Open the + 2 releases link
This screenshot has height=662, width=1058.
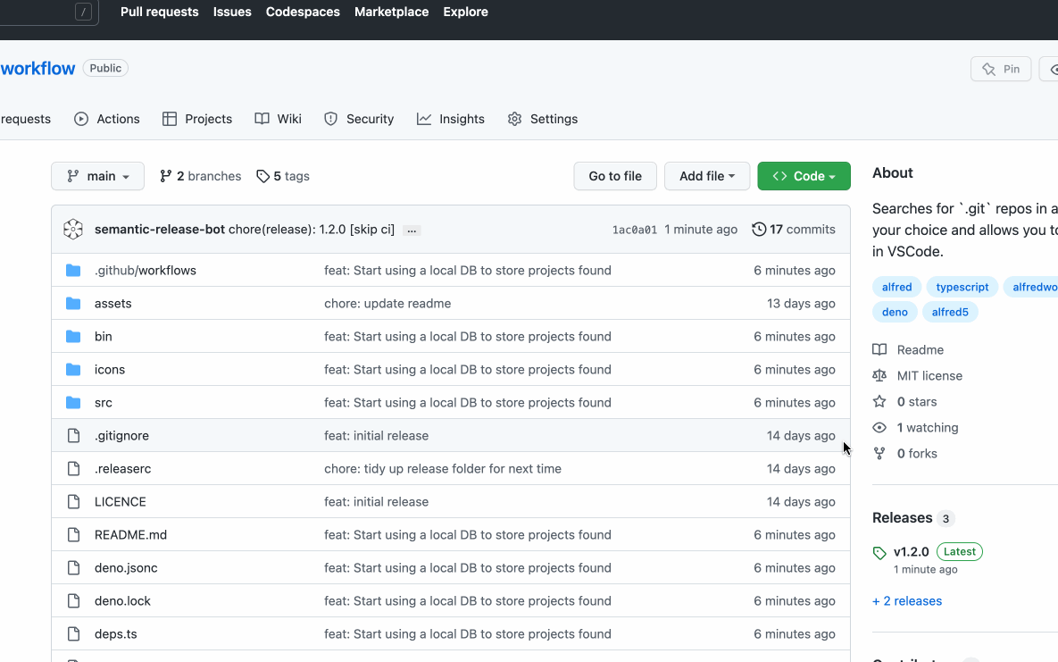click(x=907, y=601)
